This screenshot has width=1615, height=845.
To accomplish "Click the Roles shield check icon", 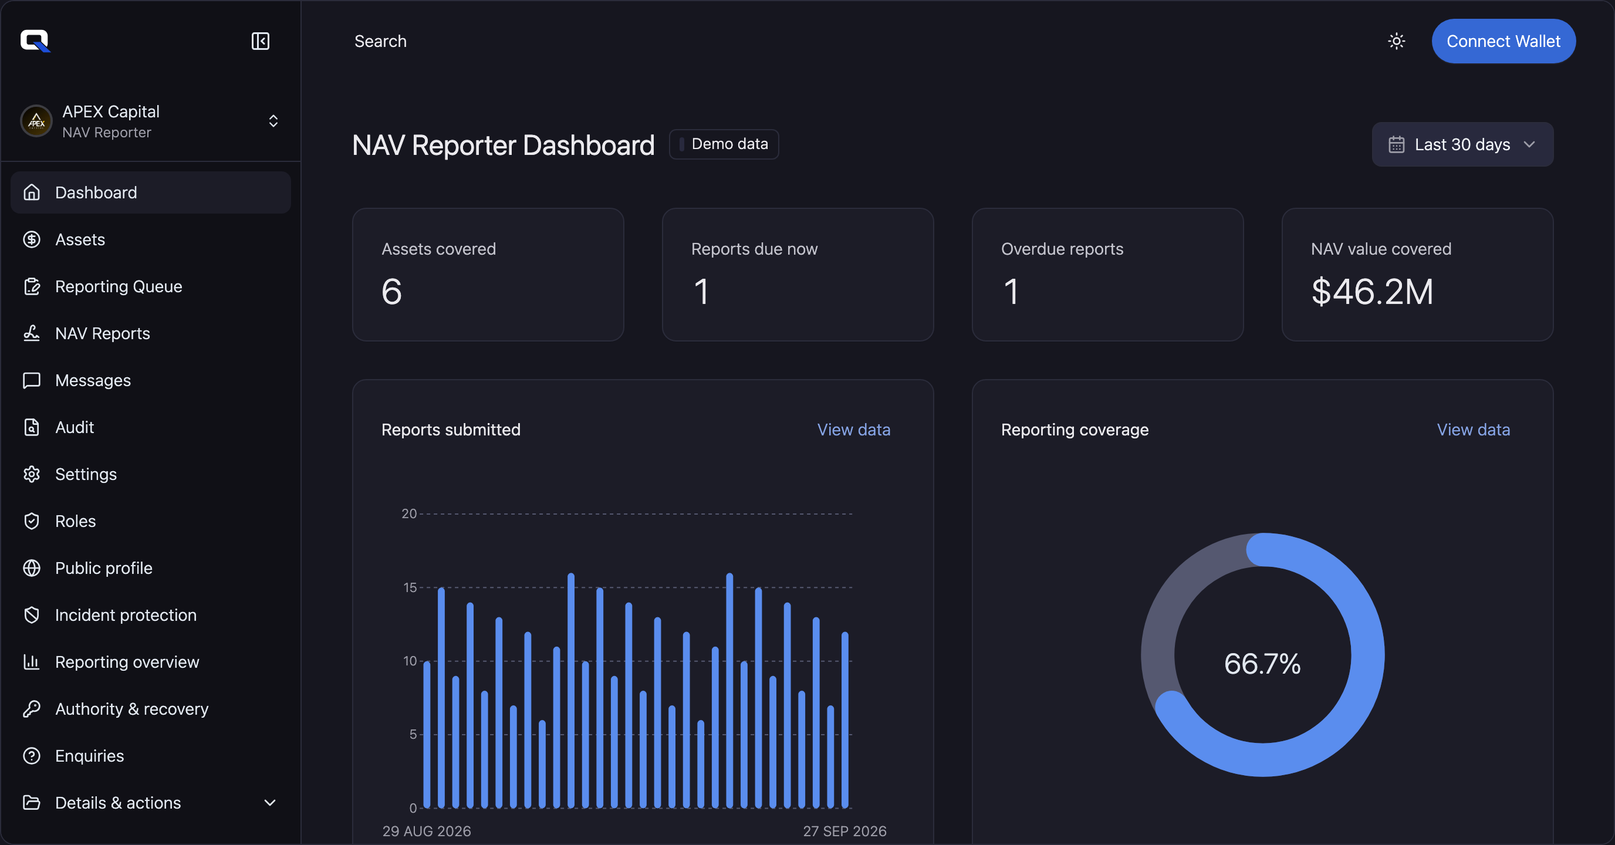I will 31,522.
